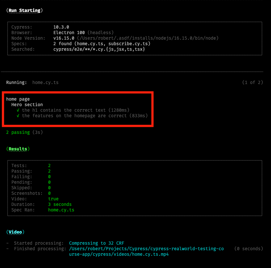The image size is (271, 268).
Task: Click the Screenshots count zero
Action: (50, 193)
